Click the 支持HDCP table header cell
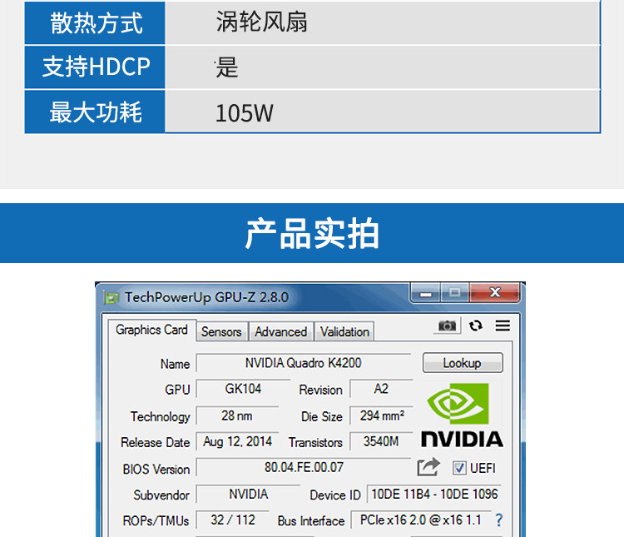The width and height of the screenshot is (624, 537). click(95, 67)
